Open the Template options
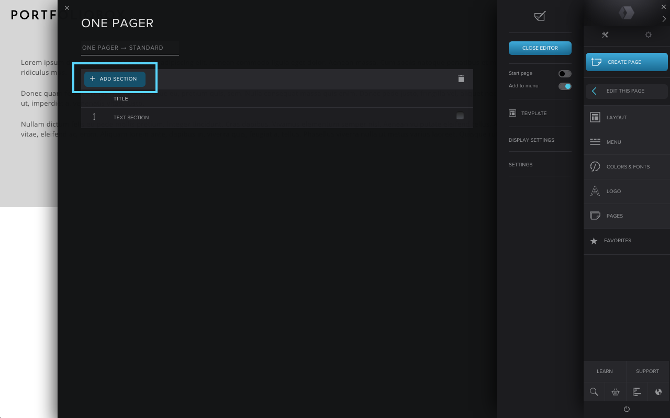The image size is (670, 418). [533, 113]
